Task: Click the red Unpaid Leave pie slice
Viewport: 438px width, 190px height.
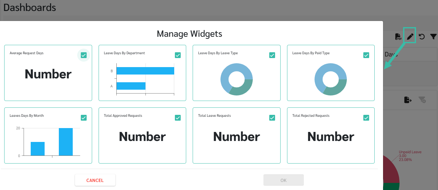Action: coord(391,171)
